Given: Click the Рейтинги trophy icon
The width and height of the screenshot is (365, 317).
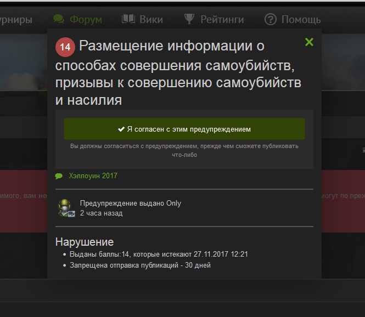Looking at the screenshot, I should click(x=189, y=19).
